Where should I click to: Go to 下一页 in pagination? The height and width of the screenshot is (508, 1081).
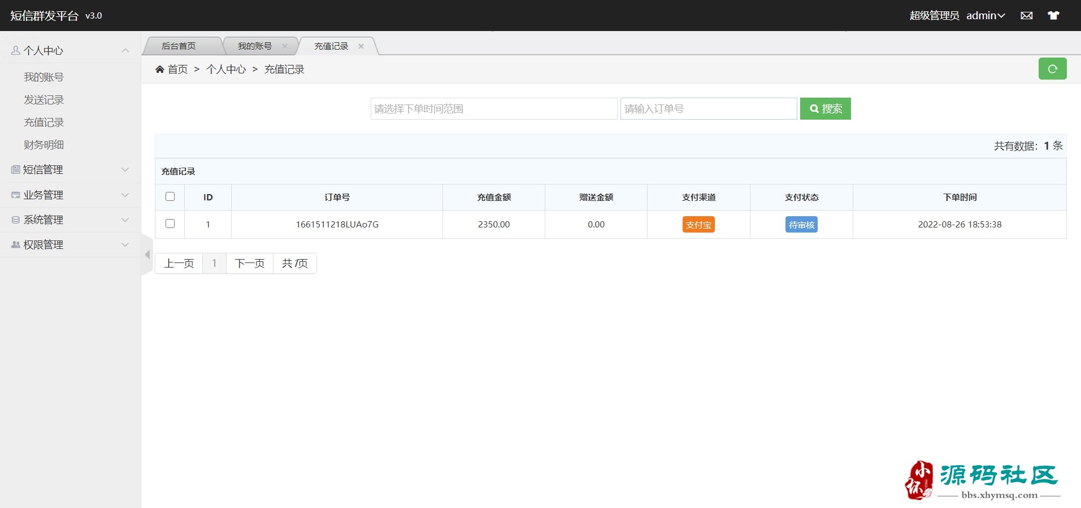250,264
